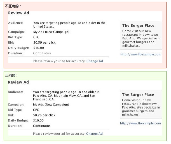Select the $0.59 per click bid value
The height and width of the screenshot is (144, 171).
pos(44,42)
